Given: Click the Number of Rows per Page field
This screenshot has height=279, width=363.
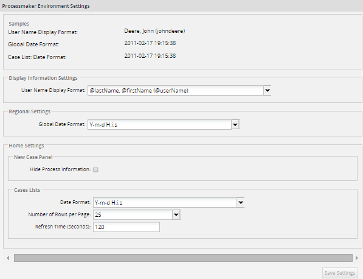Looking at the screenshot, I should (x=133, y=215).
